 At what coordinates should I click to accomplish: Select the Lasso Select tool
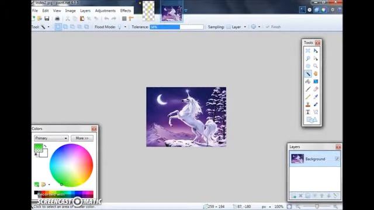point(308,58)
